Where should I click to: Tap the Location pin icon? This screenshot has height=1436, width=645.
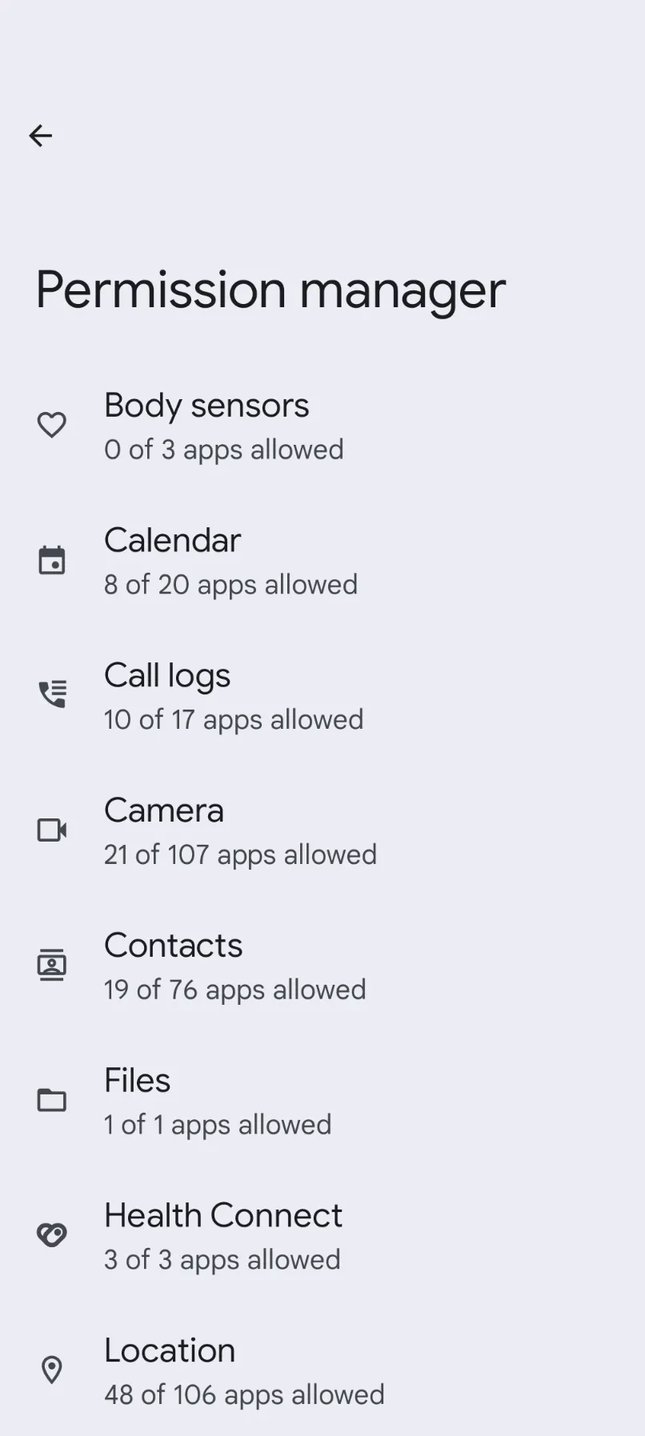coord(52,1370)
